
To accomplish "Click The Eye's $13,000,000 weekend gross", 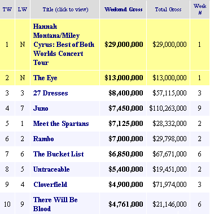I will point(124,78).
